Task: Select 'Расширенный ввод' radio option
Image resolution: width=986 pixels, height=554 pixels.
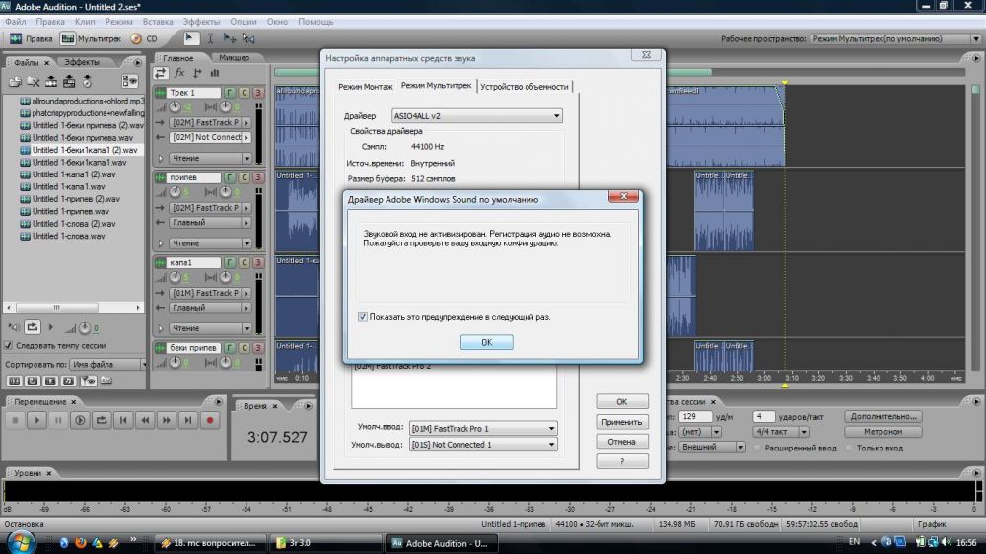Action: [x=757, y=448]
